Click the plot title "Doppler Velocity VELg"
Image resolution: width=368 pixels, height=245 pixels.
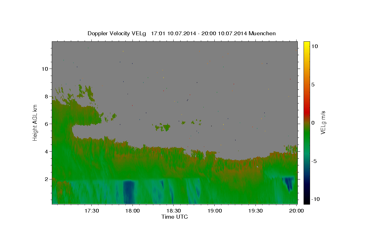[x=117, y=33]
